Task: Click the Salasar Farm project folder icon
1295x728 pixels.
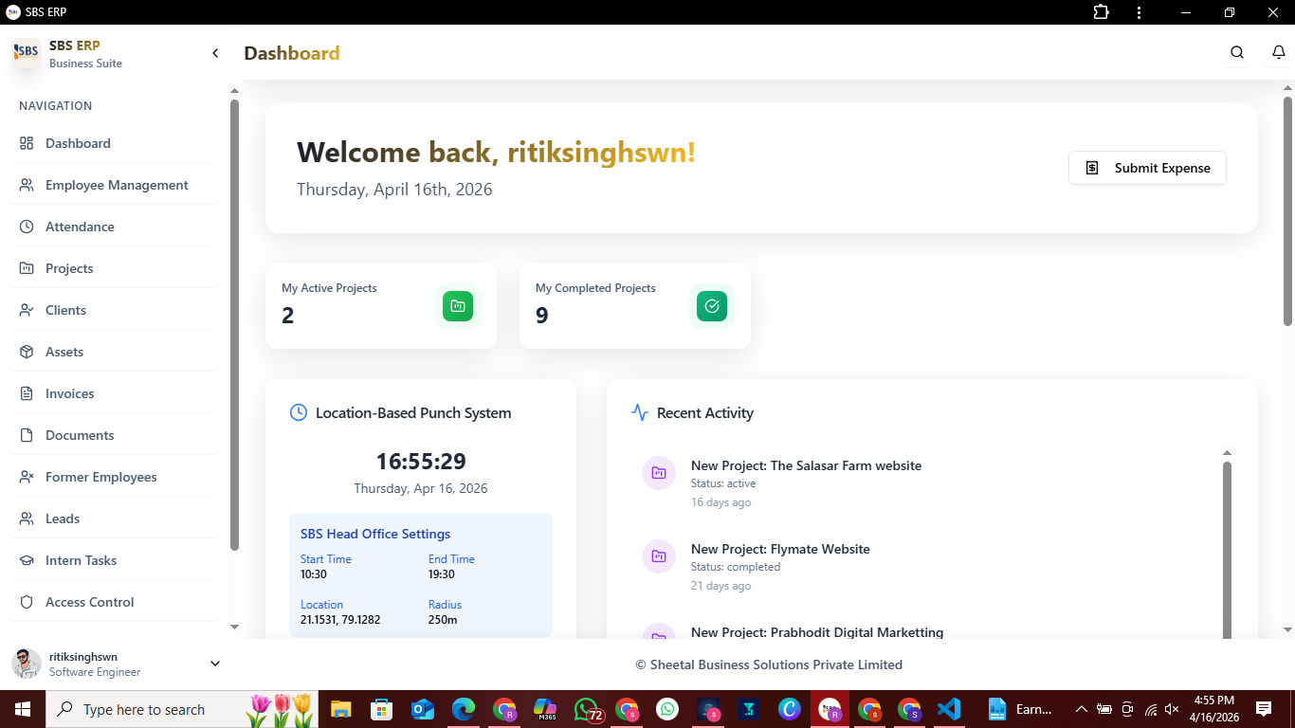Action: tap(659, 473)
